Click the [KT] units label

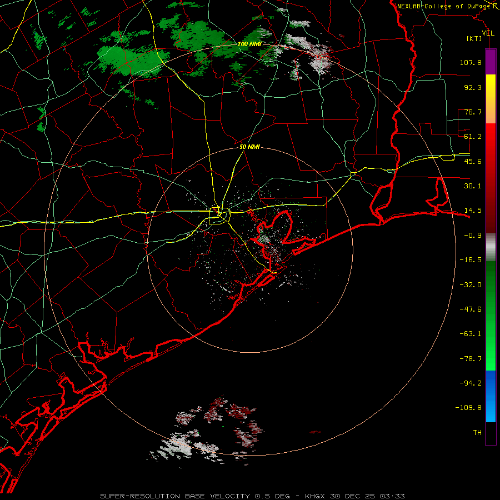474,38
